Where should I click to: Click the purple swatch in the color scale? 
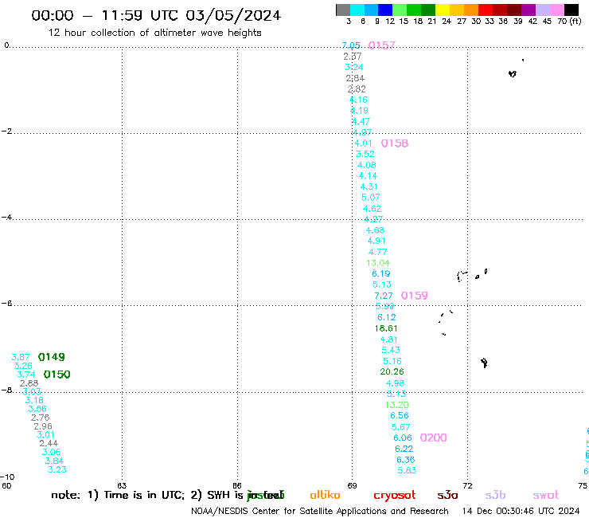[x=529, y=10]
